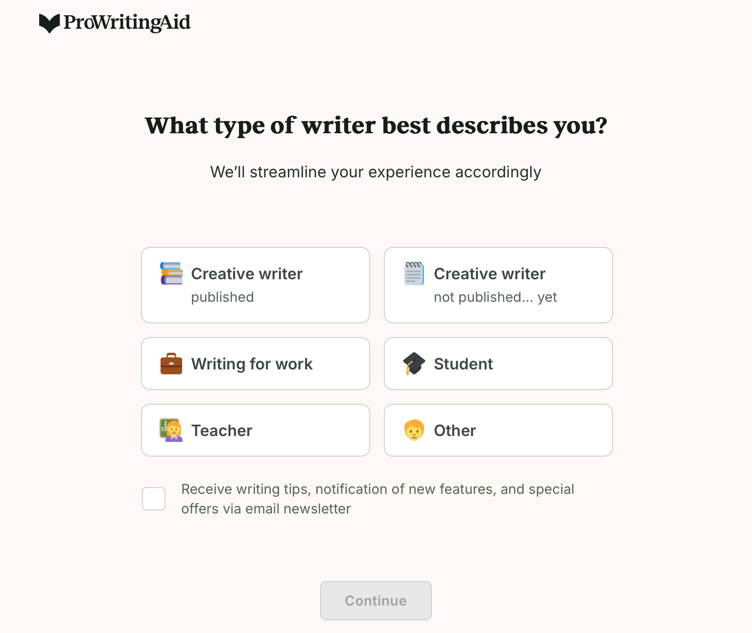Click the child face icon next to Other

(x=413, y=430)
